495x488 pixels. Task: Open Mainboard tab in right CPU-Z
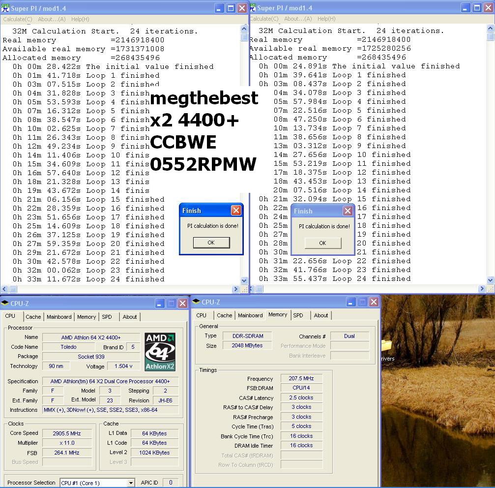250,315
